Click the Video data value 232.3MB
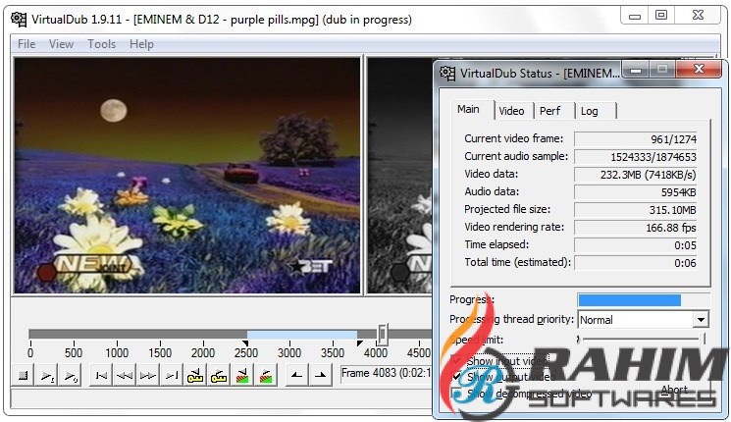731x422 pixels. [636, 175]
